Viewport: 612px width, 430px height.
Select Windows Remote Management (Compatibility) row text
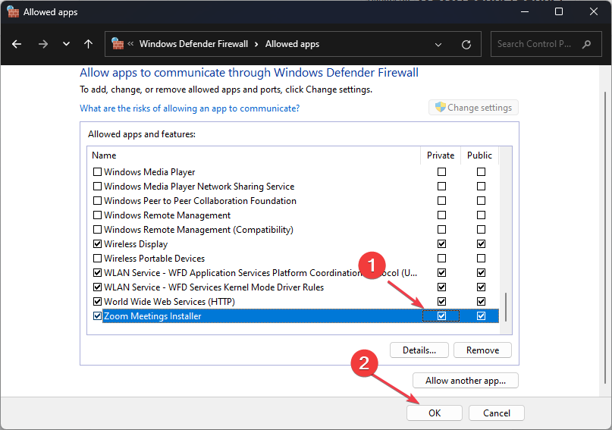coord(198,230)
